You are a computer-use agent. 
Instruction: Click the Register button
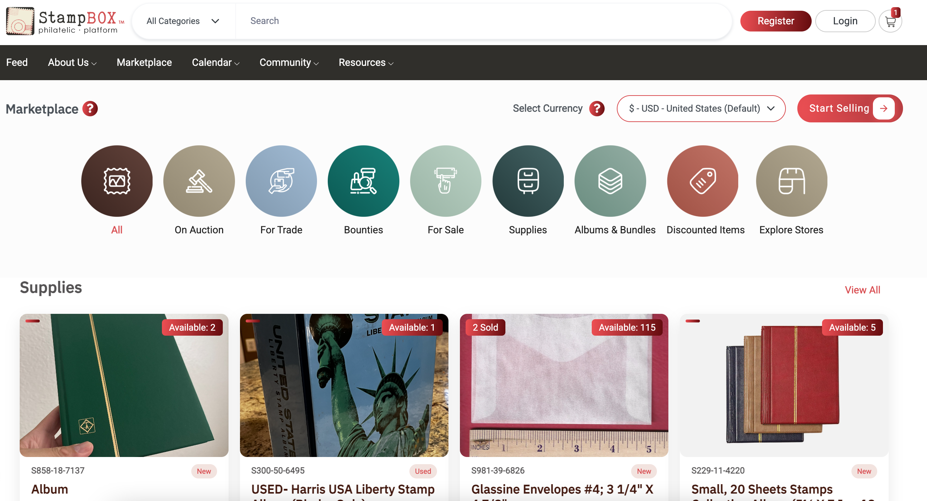pyautogui.click(x=775, y=21)
